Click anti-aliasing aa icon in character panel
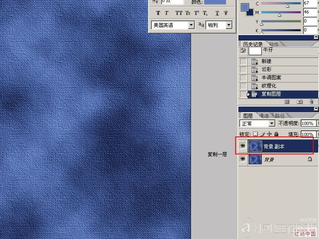 (x=201, y=25)
